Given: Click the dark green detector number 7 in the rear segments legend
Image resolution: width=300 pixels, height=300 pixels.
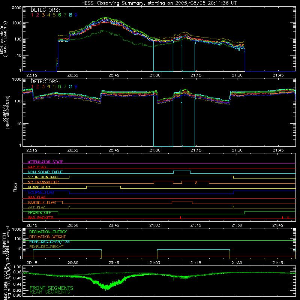Looking at the screenshot, I should (x=65, y=87).
